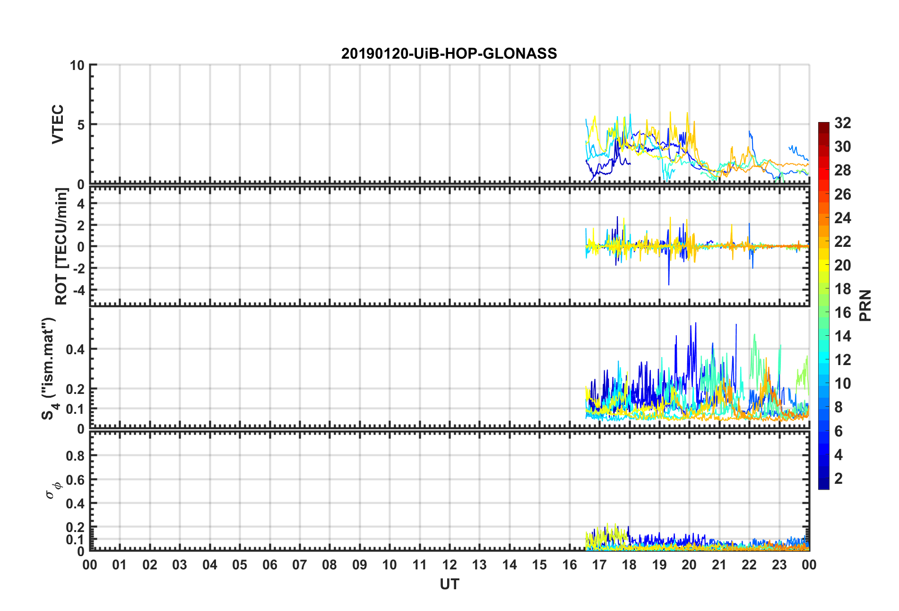Click VTEC y-axis tick 10
Screen dimensions: 899x611
[77, 65]
